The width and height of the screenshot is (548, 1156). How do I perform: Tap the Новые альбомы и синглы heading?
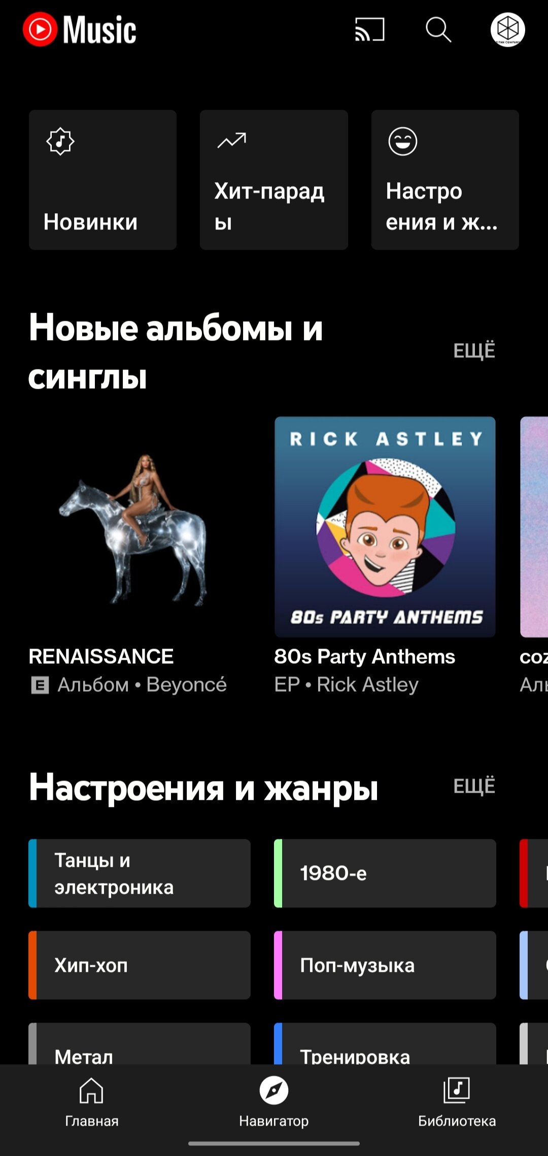pos(176,352)
